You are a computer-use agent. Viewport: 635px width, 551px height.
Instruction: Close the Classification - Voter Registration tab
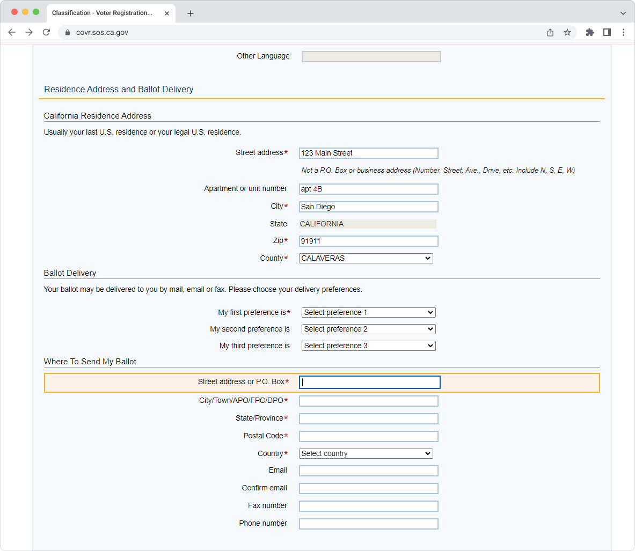point(167,13)
